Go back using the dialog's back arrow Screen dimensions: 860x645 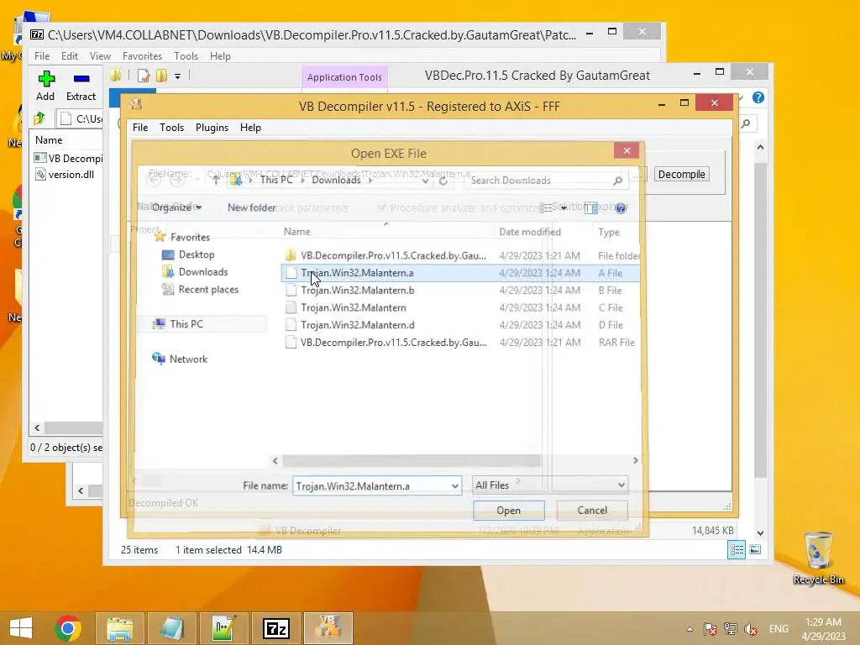tap(154, 180)
